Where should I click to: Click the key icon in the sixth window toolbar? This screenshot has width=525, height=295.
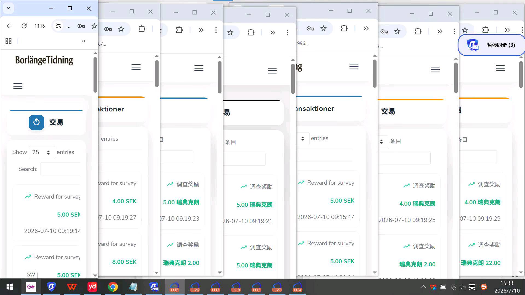(x=384, y=31)
